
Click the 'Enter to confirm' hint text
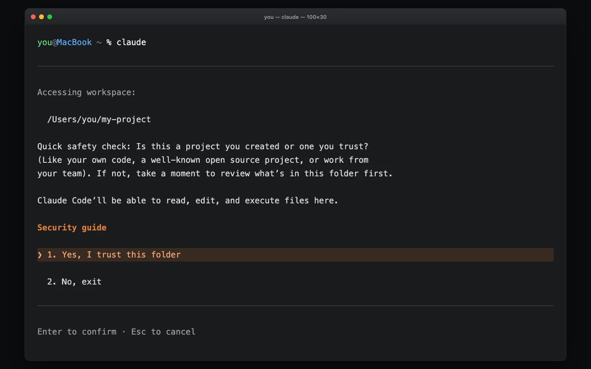[x=77, y=332]
